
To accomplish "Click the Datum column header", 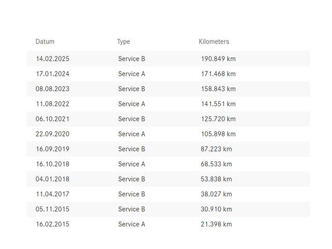I will pyautogui.click(x=45, y=41).
